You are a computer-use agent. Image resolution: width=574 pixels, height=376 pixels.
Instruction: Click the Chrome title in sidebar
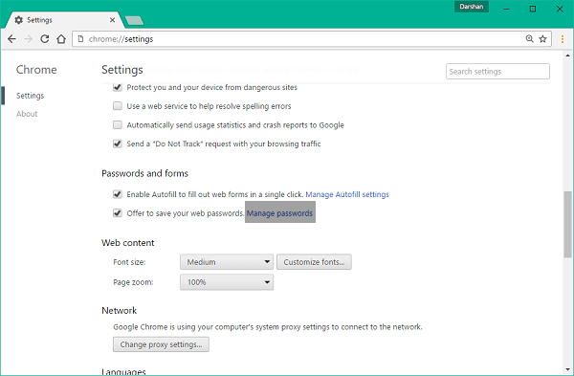tap(36, 70)
